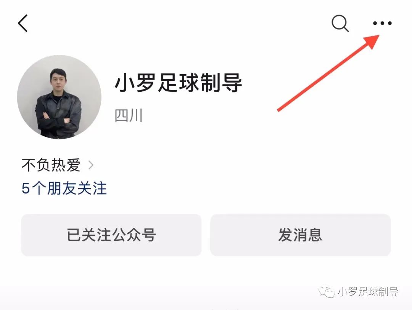The height and width of the screenshot is (310, 412).
Task: Click the 发消息 button
Action: click(x=300, y=235)
